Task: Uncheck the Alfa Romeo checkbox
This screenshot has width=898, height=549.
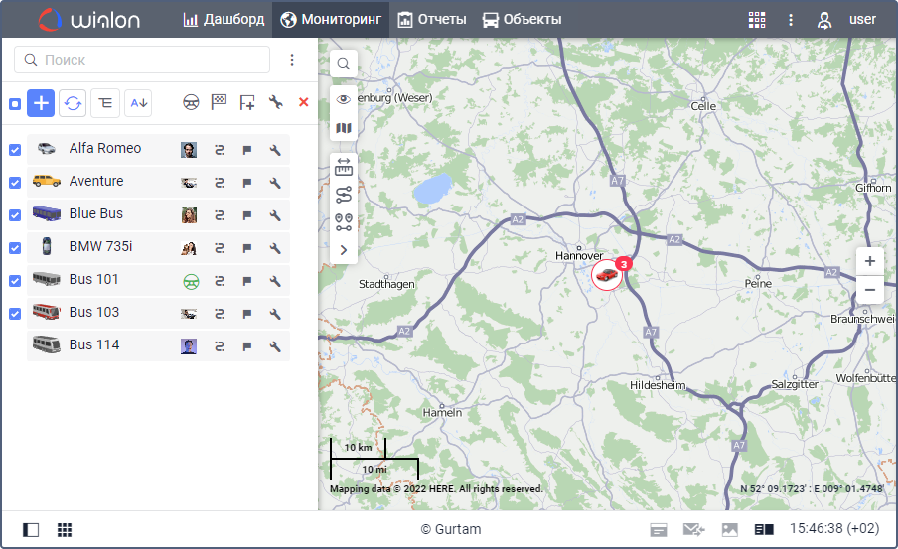Action: tap(15, 150)
